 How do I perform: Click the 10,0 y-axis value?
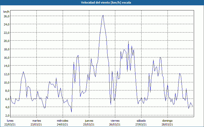(x=7, y=82)
